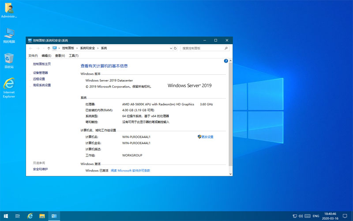Click the search magnifier icon
Viewport: 353px width, 221px height.
(226, 48)
